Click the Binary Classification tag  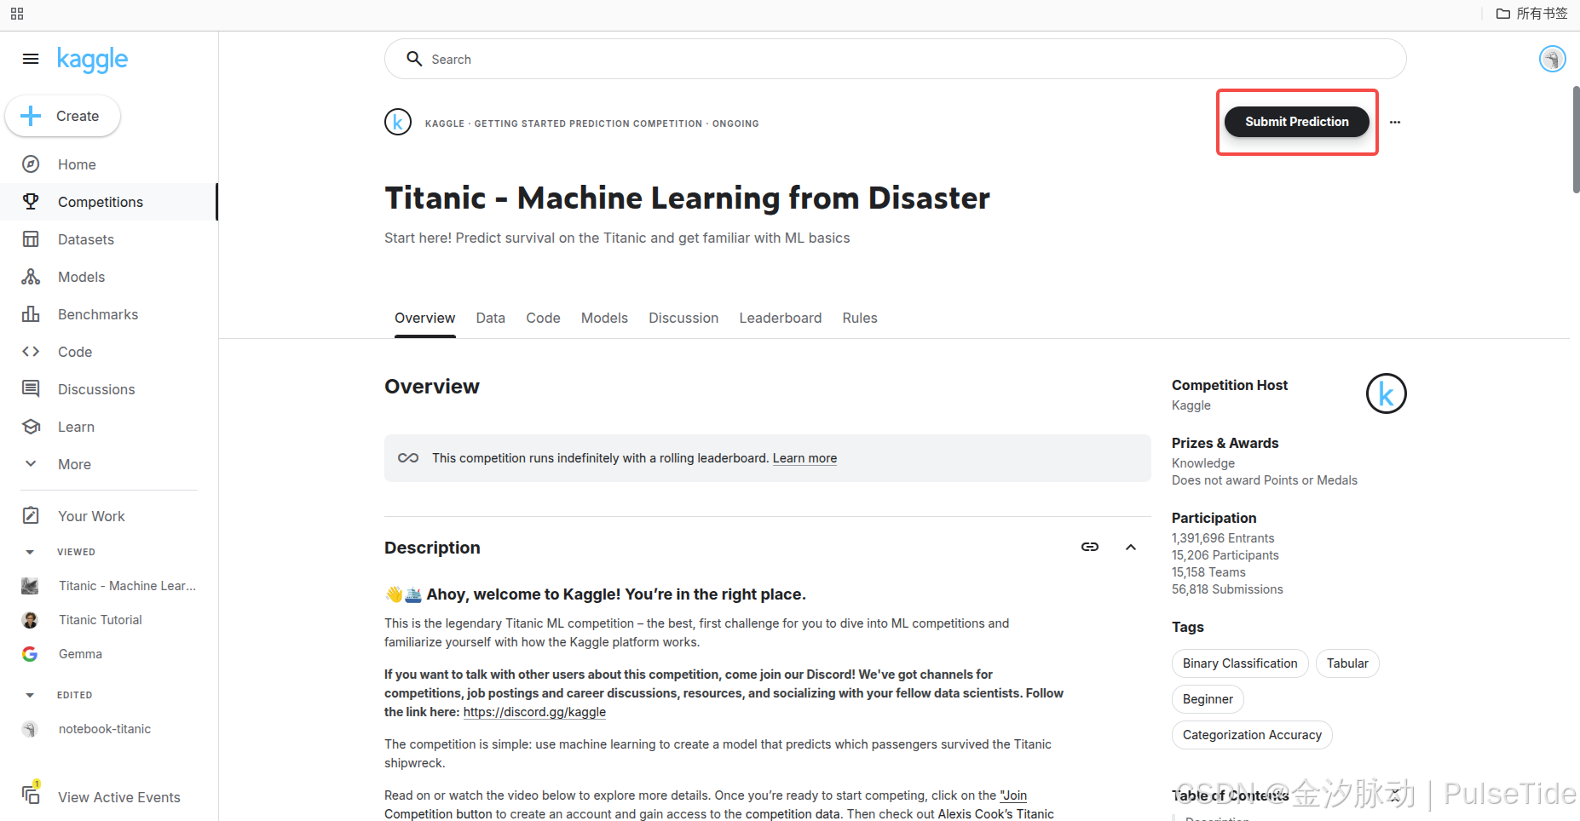[x=1240, y=663]
